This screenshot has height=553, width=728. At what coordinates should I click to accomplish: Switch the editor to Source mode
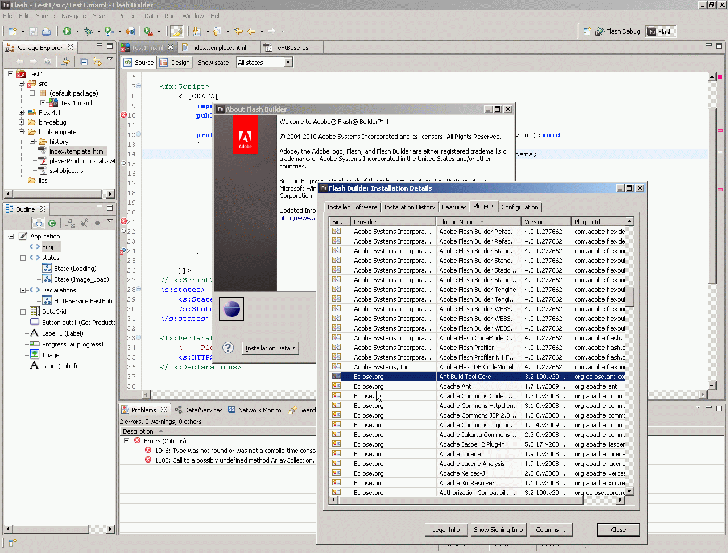coord(139,63)
